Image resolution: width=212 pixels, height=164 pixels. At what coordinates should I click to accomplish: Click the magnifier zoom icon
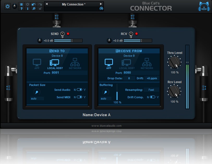(34, 9)
